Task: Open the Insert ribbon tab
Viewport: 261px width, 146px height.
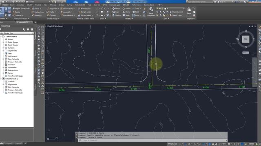Action: [12, 5]
